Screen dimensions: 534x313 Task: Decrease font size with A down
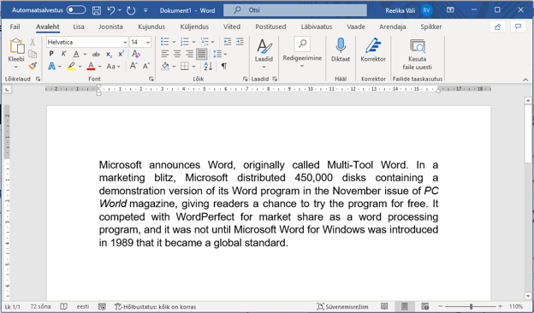pyautogui.click(x=146, y=66)
